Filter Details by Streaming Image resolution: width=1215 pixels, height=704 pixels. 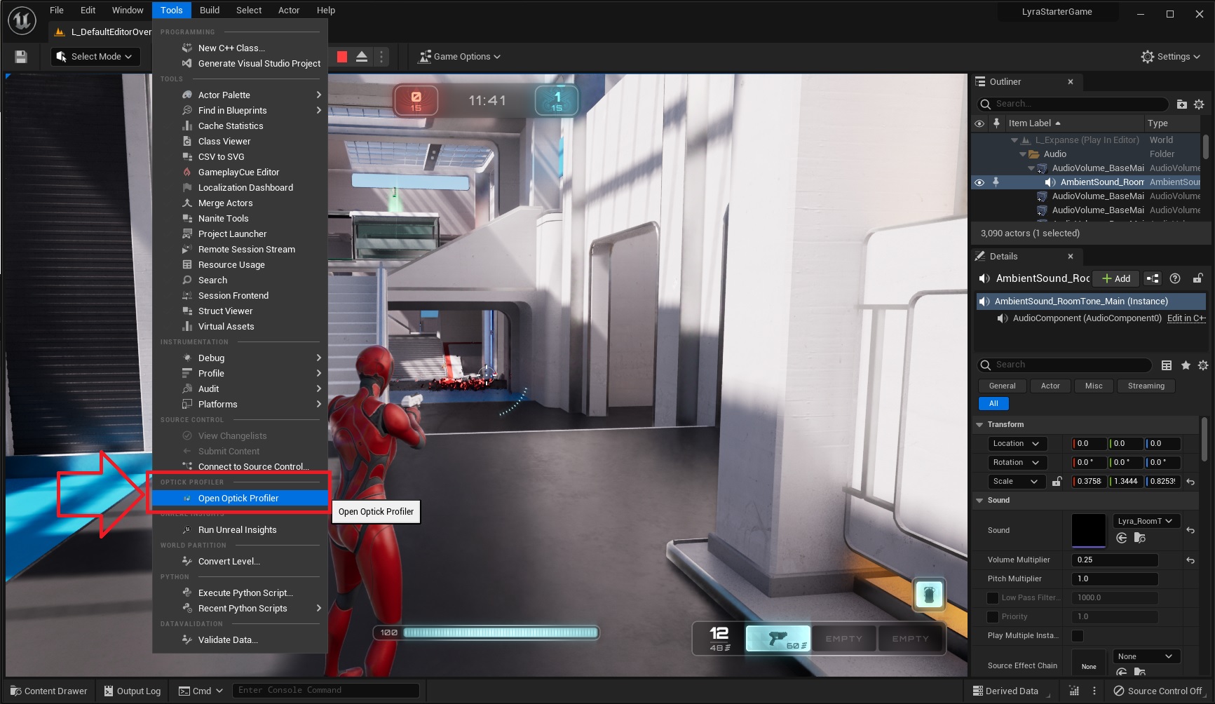[1146, 386]
